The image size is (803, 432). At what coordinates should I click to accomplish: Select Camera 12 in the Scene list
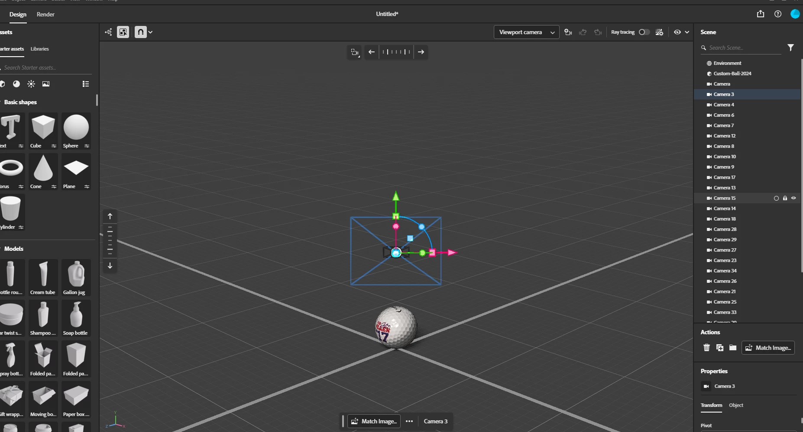pyautogui.click(x=747, y=136)
